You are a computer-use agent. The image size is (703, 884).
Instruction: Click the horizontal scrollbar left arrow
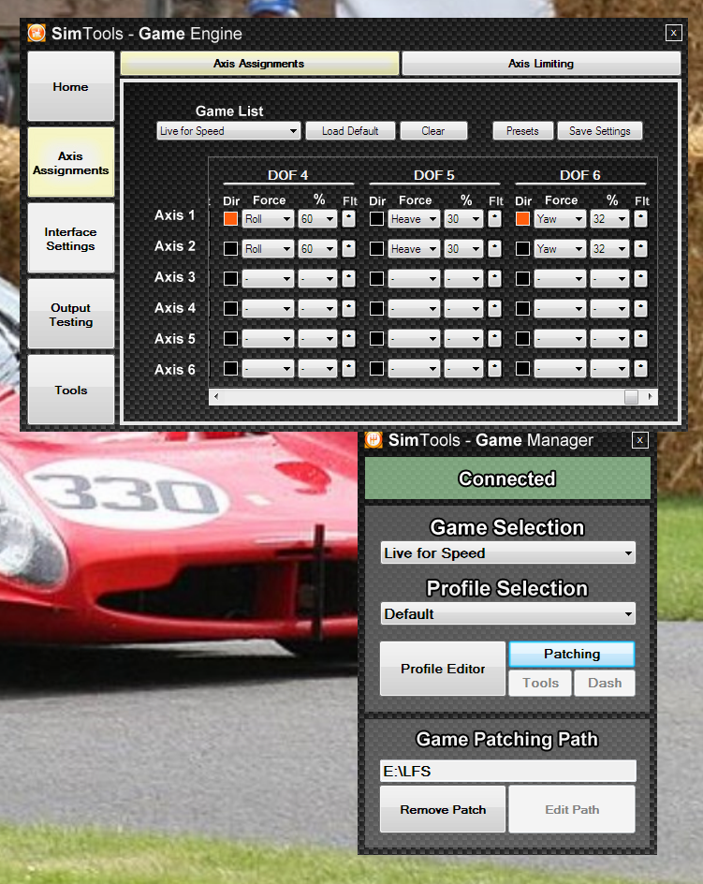pyautogui.click(x=216, y=397)
